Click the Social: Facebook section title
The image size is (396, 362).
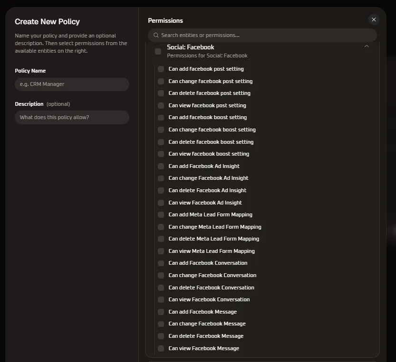pos(191,47)
